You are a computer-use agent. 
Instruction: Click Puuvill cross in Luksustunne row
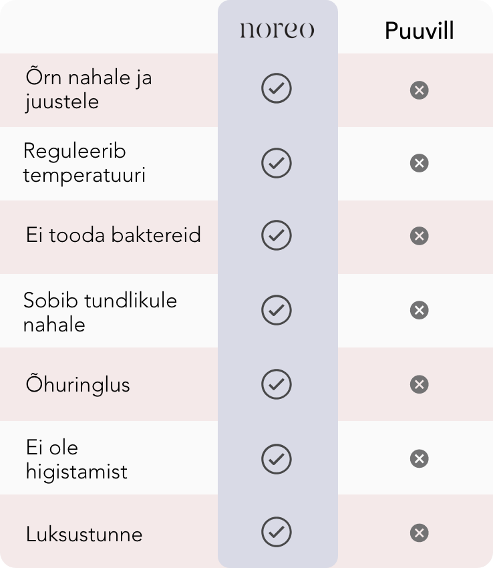pyautogui.click(x=419, y=533)
